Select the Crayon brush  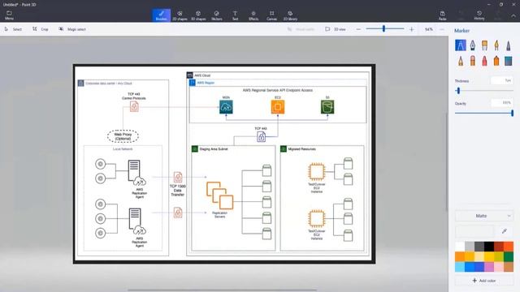click(484, 61)
